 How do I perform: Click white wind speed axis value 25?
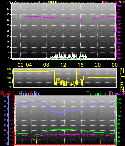[8, 31]
